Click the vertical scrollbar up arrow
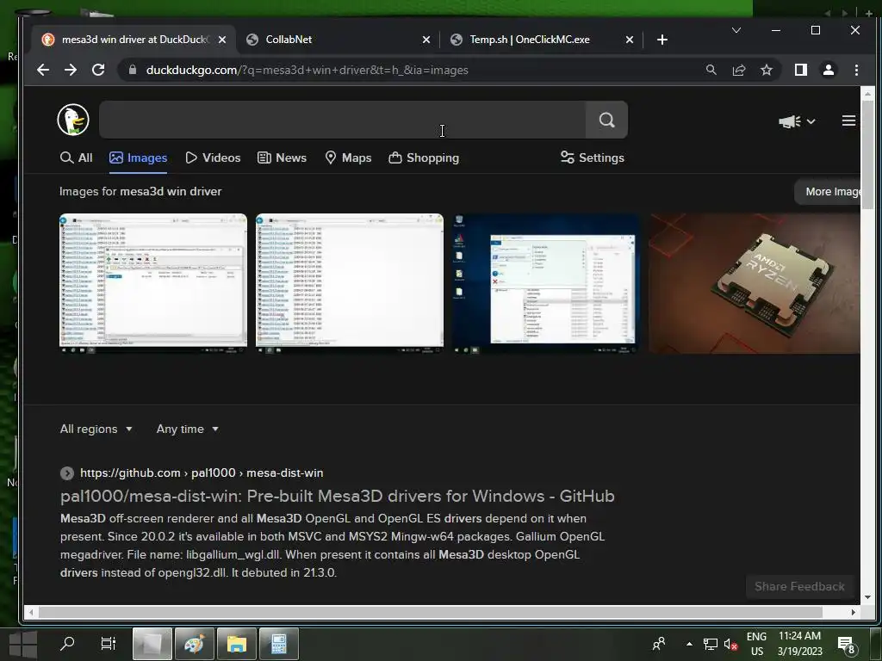The image size is (882, 661). 866,94
